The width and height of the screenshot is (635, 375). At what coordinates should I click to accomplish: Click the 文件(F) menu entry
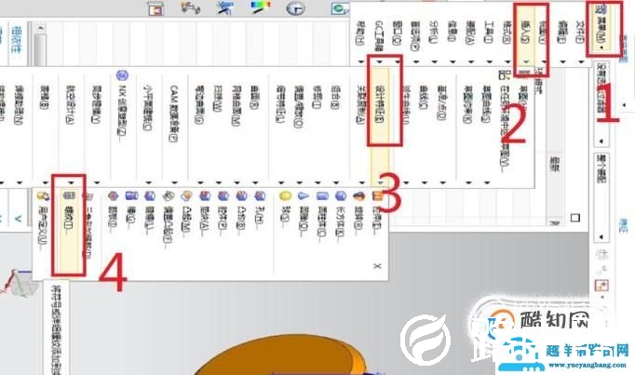tap(581, 37)
